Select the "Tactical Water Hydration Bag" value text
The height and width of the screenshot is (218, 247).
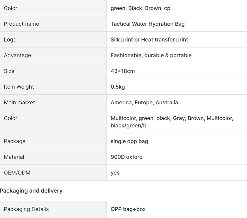click(x=148, y=24)
